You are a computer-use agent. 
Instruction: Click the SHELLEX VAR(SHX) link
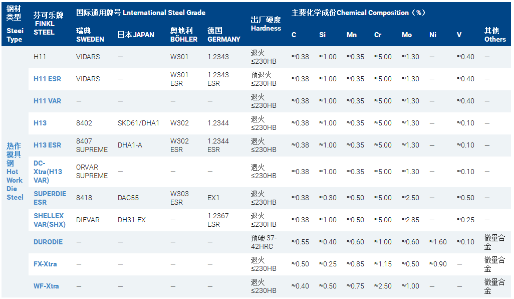coord(49,220)
